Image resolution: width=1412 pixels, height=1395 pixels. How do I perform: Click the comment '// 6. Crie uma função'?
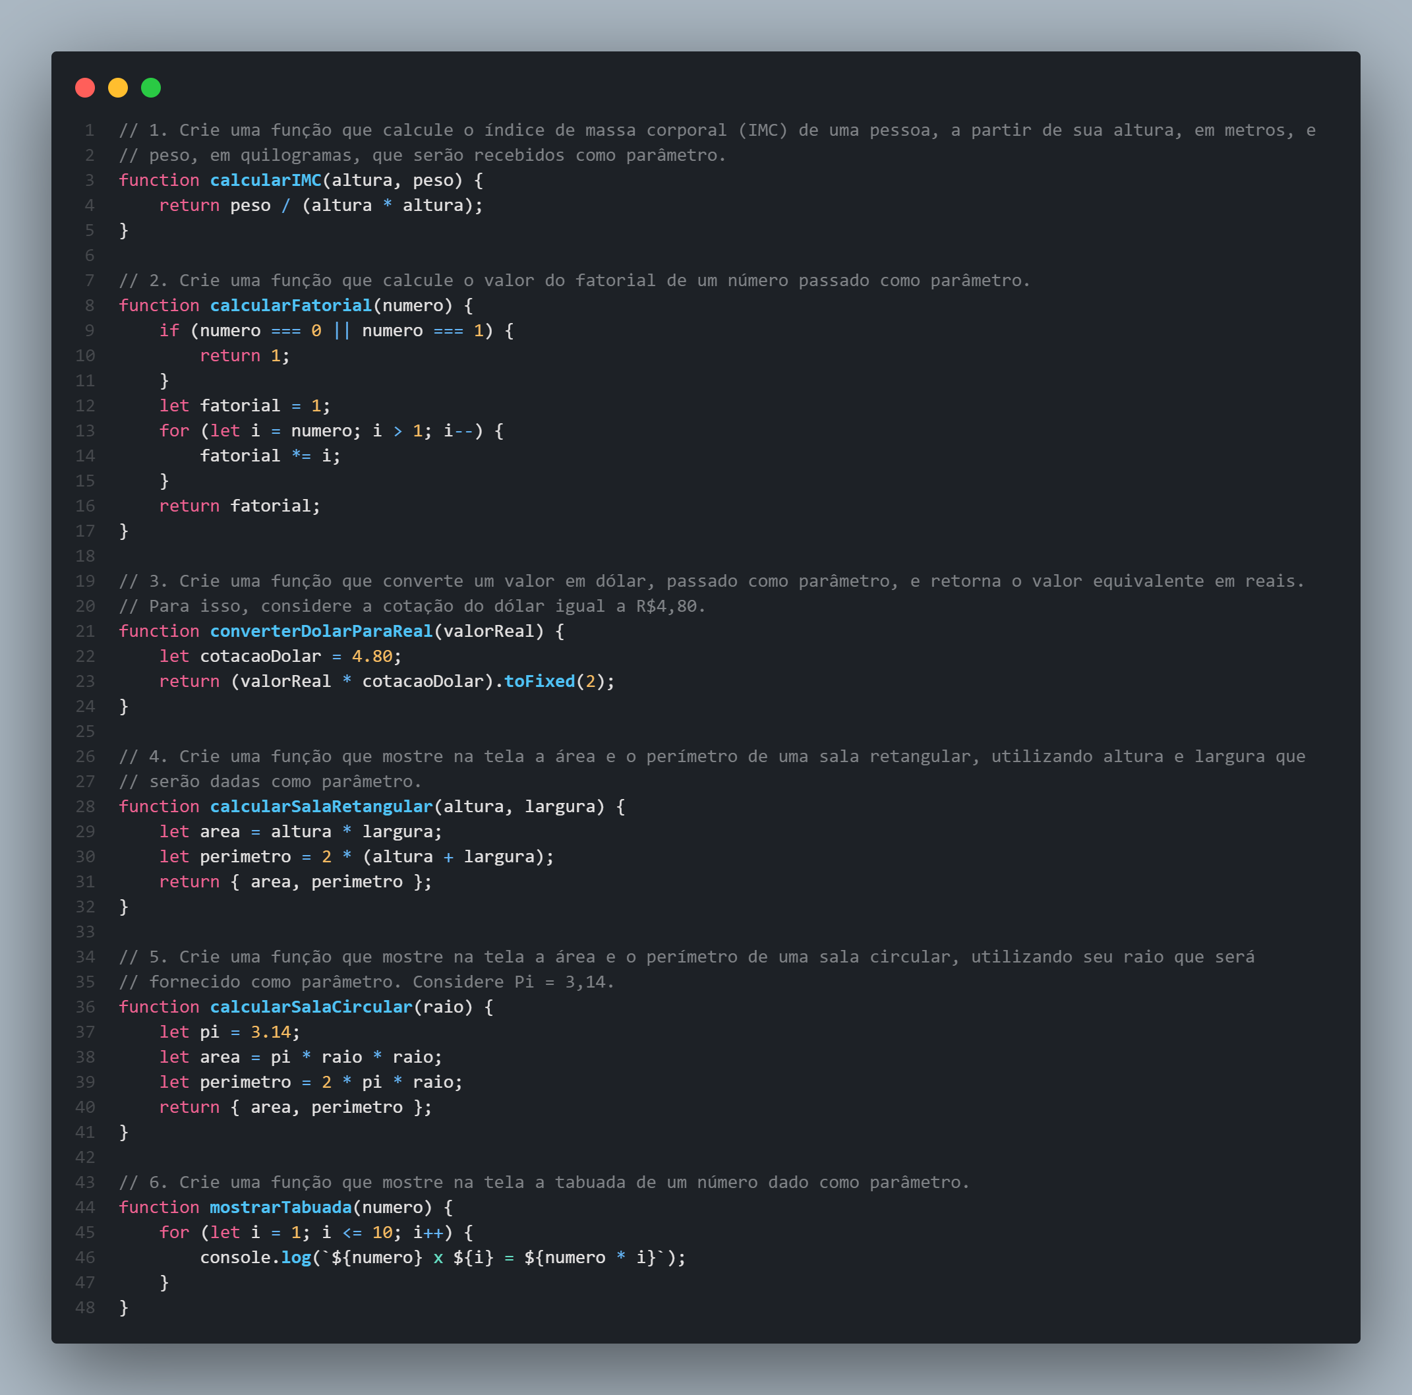pos(544,1182)
